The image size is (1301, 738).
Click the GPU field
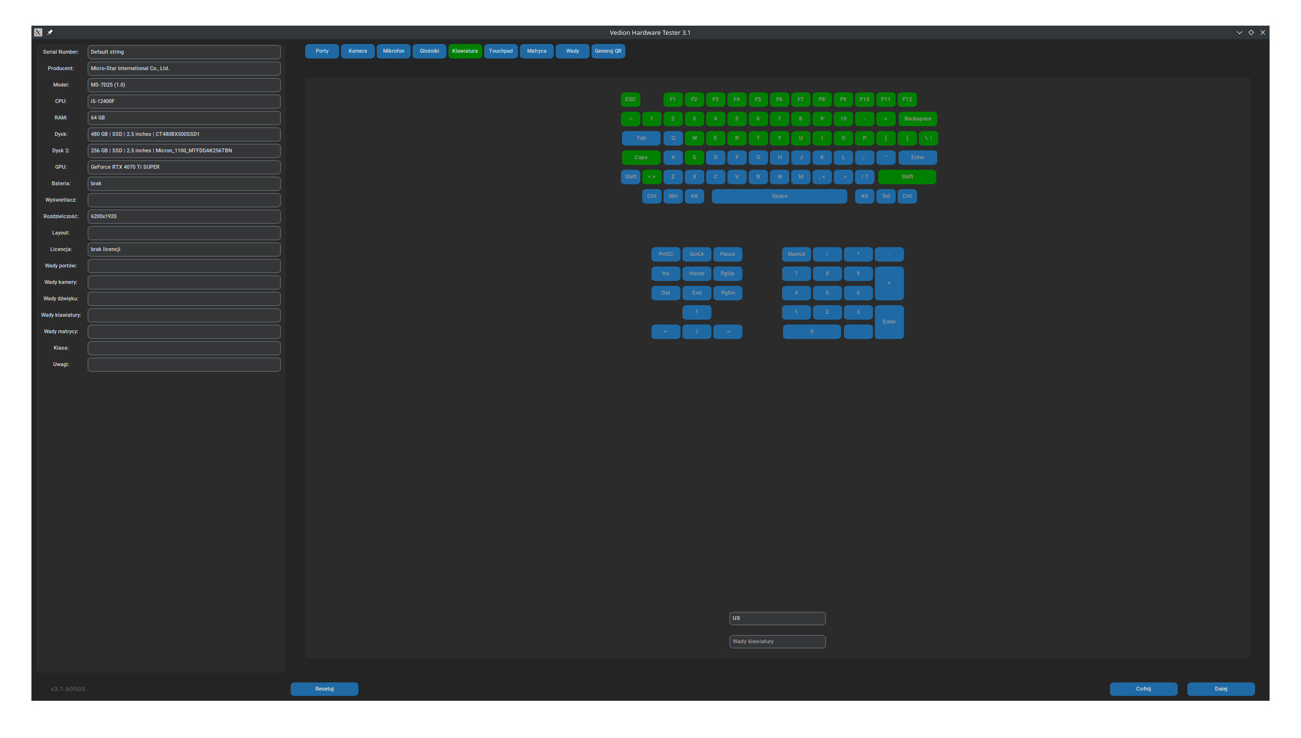(x=184, y=167)
